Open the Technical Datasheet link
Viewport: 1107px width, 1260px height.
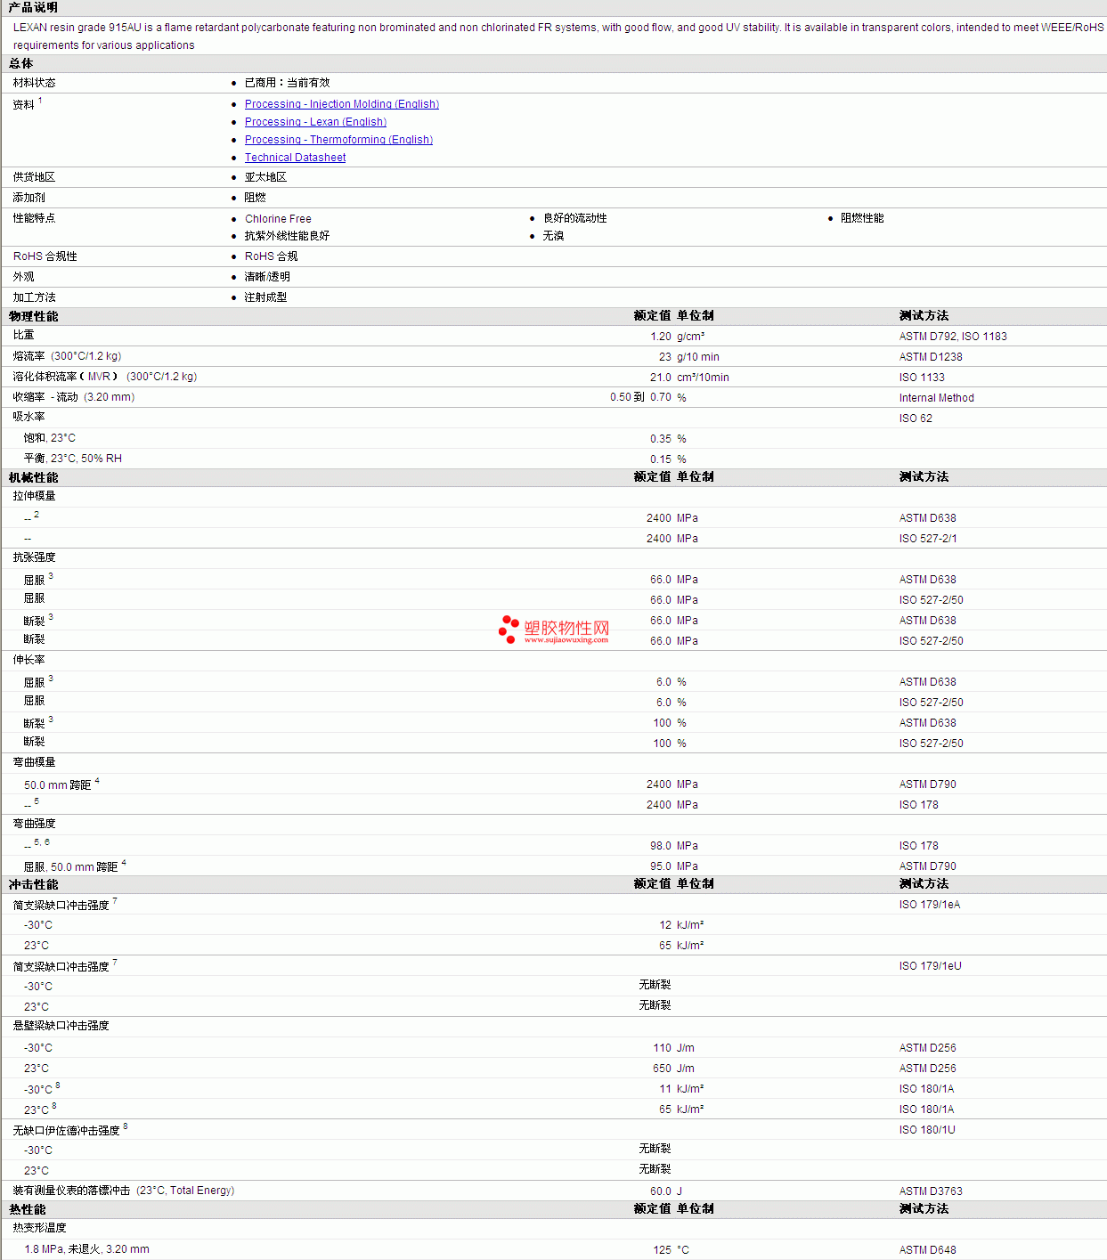pos(295,158)
